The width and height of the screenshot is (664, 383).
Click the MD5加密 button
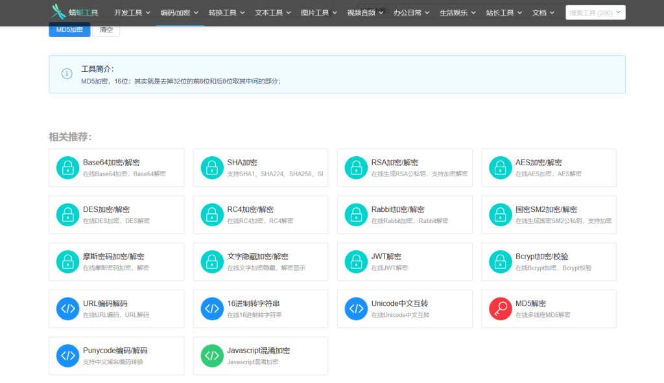(x=69, y=29)
